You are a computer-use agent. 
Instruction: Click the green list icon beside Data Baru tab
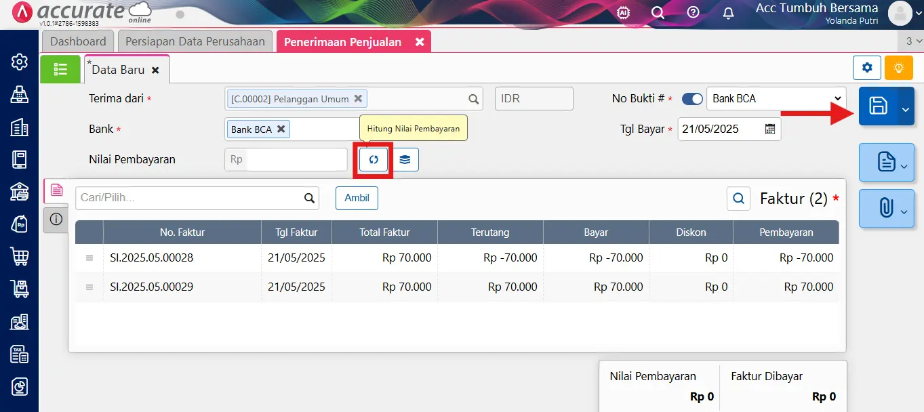[60, 68]
